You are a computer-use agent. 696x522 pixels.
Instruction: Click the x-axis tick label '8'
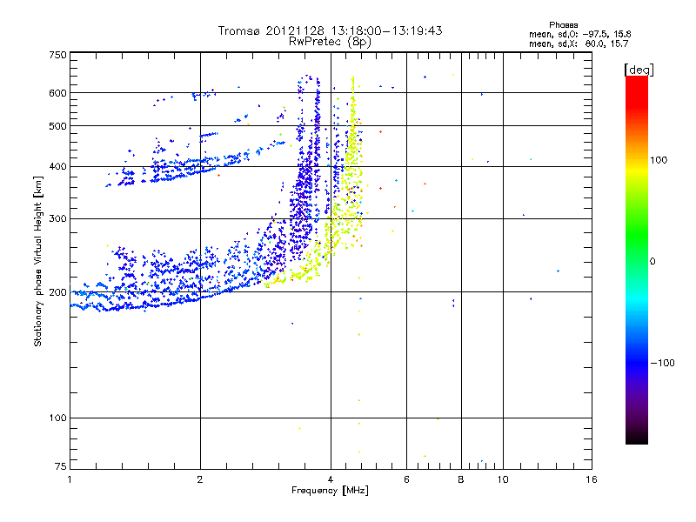[x=461, y=479]
